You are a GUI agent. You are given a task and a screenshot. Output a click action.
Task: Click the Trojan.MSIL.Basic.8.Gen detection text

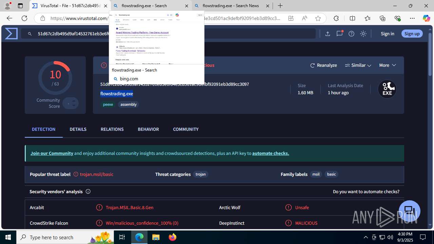click(x=130, y=207)
